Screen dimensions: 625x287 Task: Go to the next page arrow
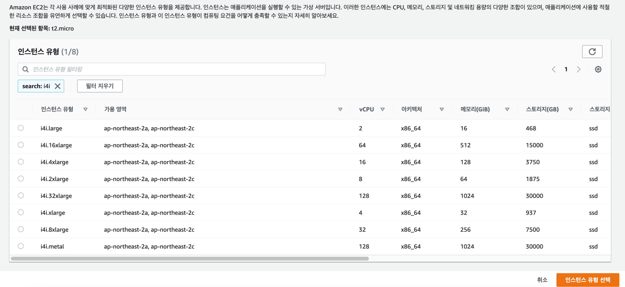click(x=579, y=69)
